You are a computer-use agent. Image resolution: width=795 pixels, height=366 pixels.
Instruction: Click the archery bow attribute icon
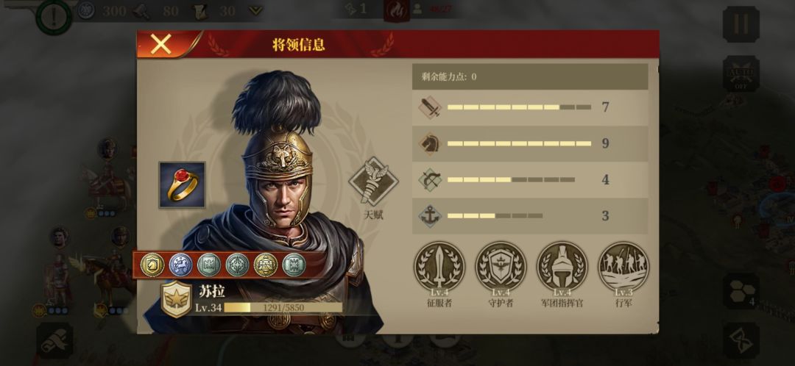click(x=430, y=180)
